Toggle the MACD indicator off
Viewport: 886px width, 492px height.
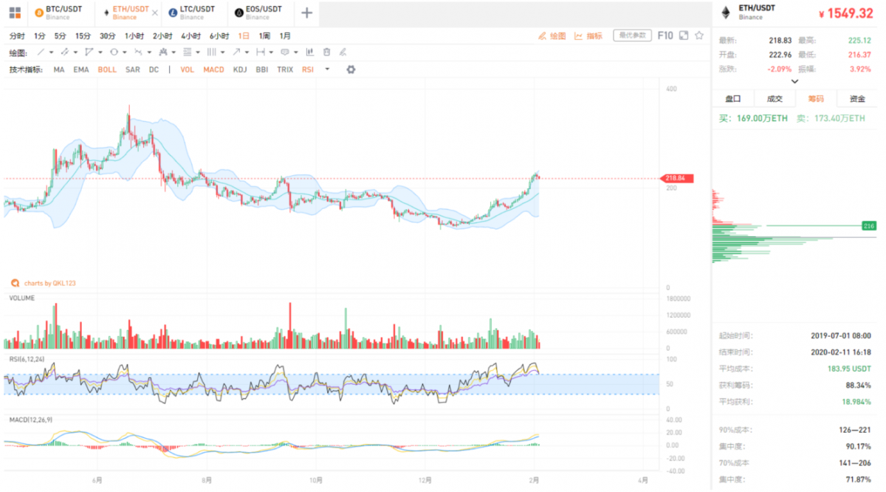(214, 69)
